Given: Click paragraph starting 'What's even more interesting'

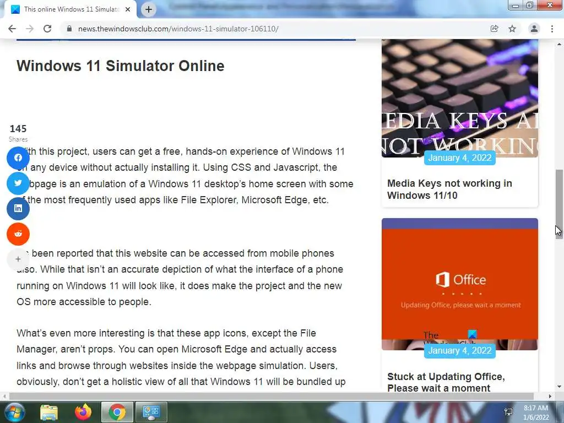Looking at the screenshot, I should point(181,357).
